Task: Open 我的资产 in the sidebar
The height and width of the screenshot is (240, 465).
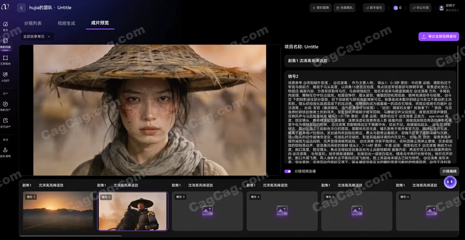Action: pos(5,106)
